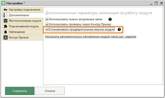Click the Отмена button
165x98 pixels.
coord(50,91)
